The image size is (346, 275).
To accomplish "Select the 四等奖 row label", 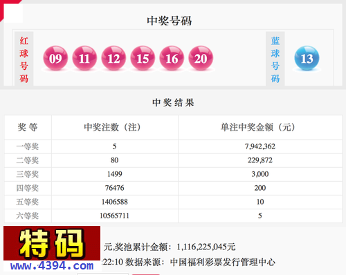I will click(28, 188).
